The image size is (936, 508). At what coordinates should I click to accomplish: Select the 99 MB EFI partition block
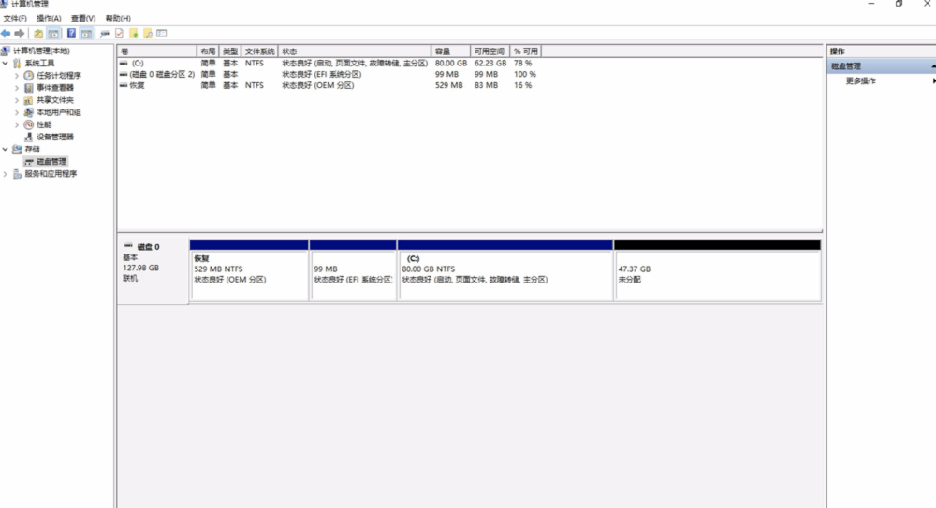tap(353, 270)
